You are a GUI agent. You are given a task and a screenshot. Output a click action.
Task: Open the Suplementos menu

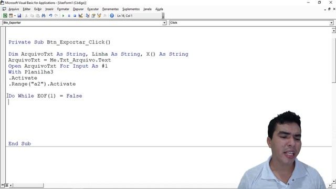(131, 9)
